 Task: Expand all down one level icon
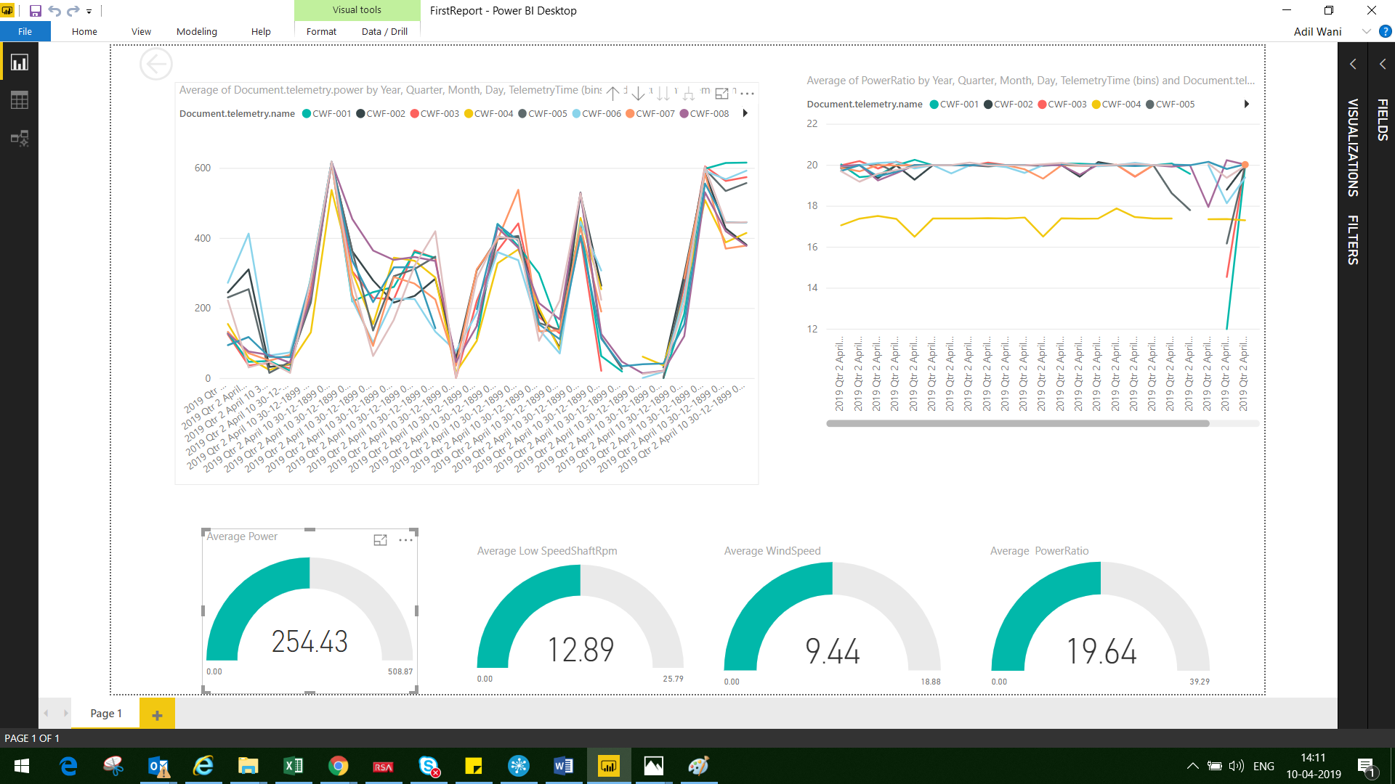pos(689,94)
